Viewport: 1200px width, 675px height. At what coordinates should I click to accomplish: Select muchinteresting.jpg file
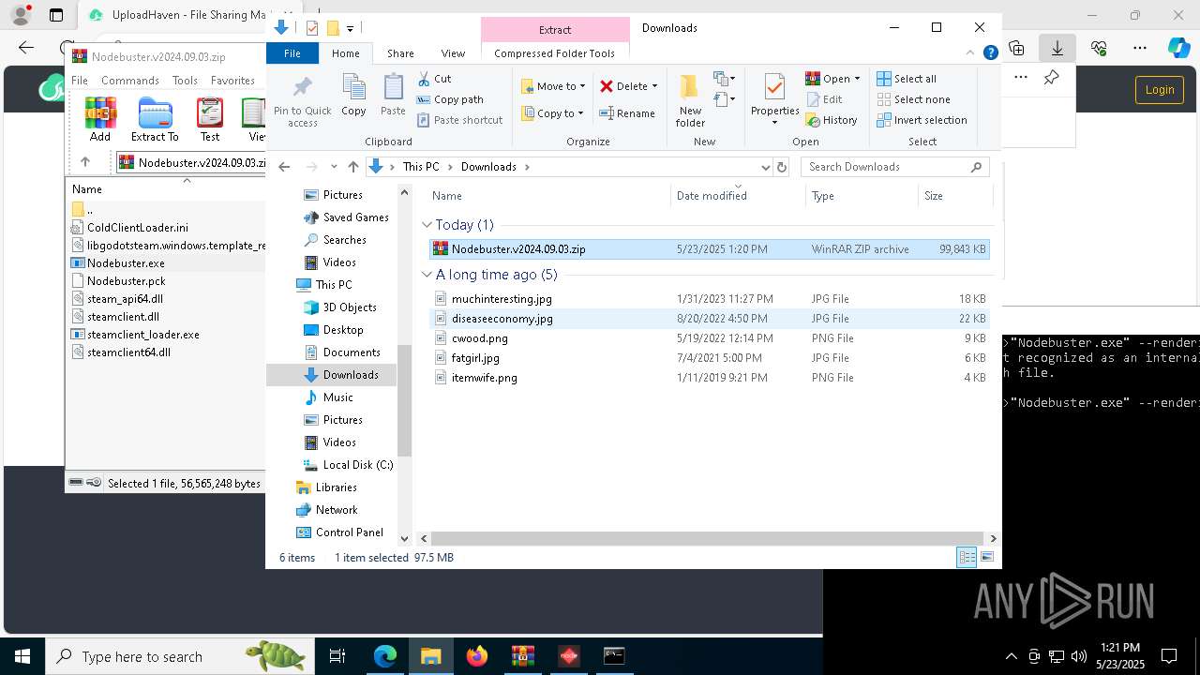coord(709,299)
